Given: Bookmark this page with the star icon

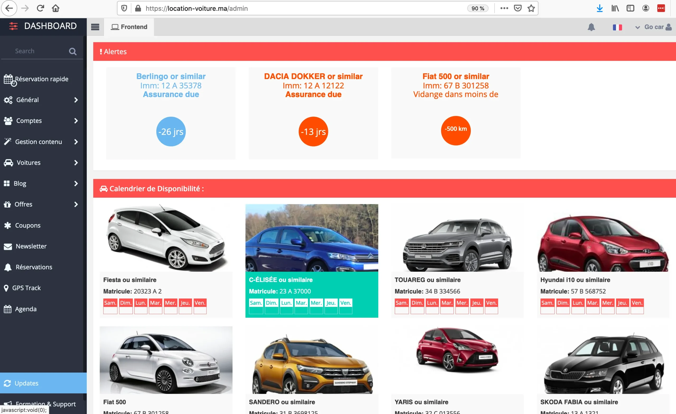Looking at the screenshot, I should [531, 8].
